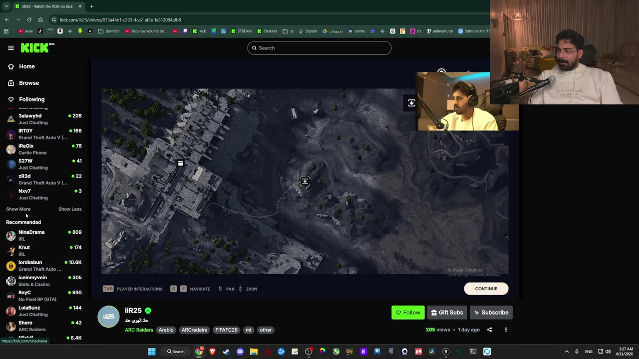Click the map waypoint marker icon

click(x=305, y=181)
